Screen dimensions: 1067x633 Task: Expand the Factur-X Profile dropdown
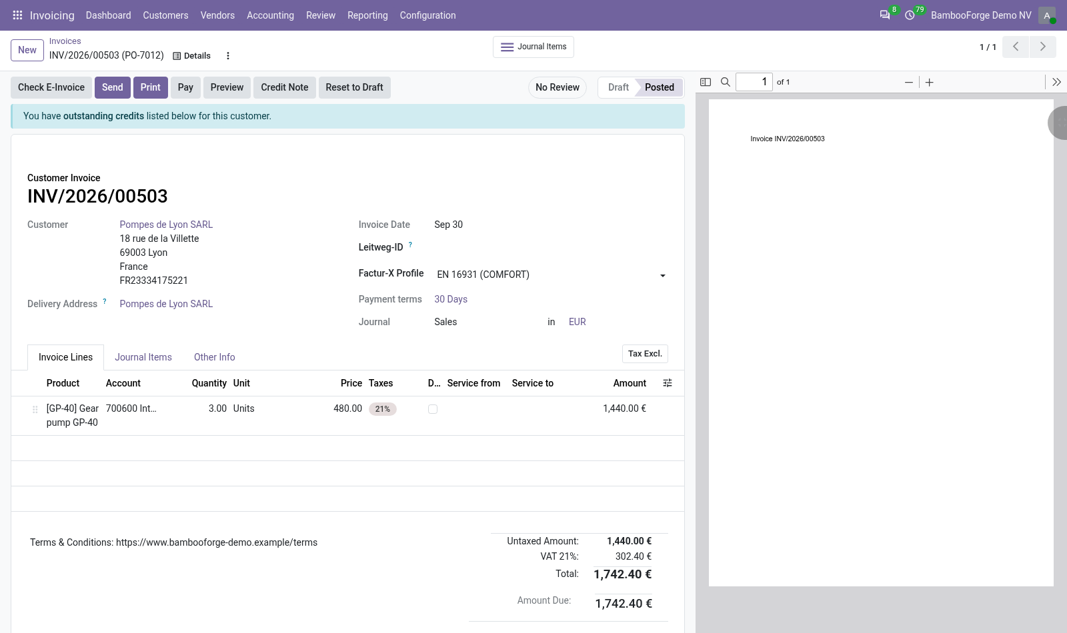click(x=551, y=275)
